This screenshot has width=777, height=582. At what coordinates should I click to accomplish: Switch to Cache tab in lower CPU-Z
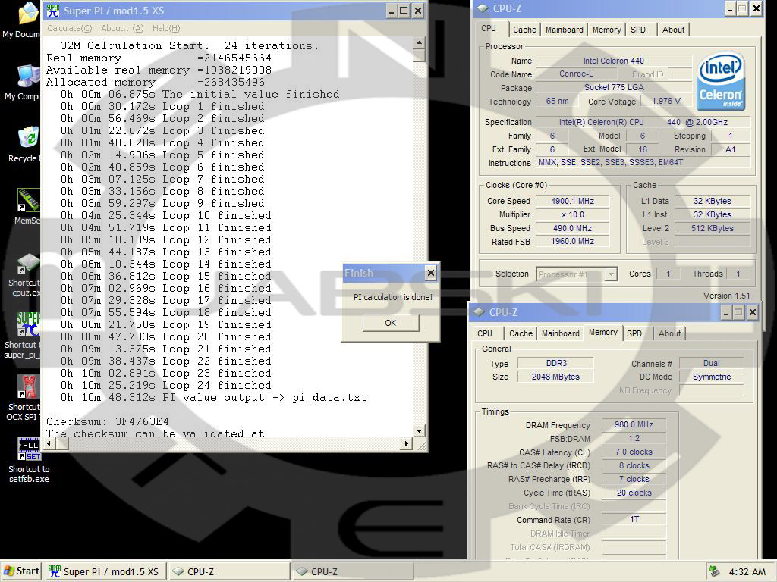(521, 333)
